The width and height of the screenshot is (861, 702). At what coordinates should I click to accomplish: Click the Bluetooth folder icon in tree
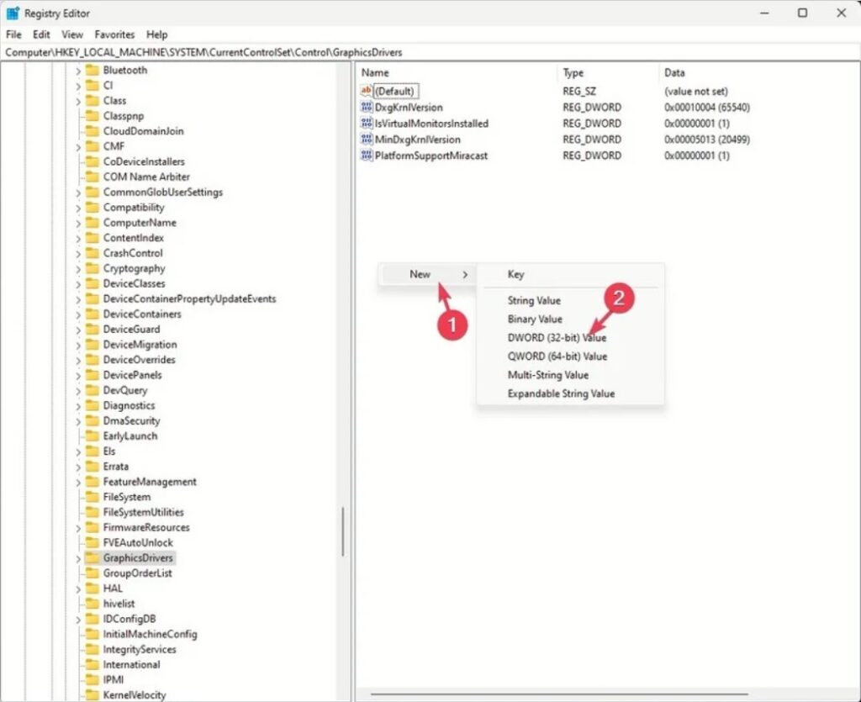pos(92,71)
